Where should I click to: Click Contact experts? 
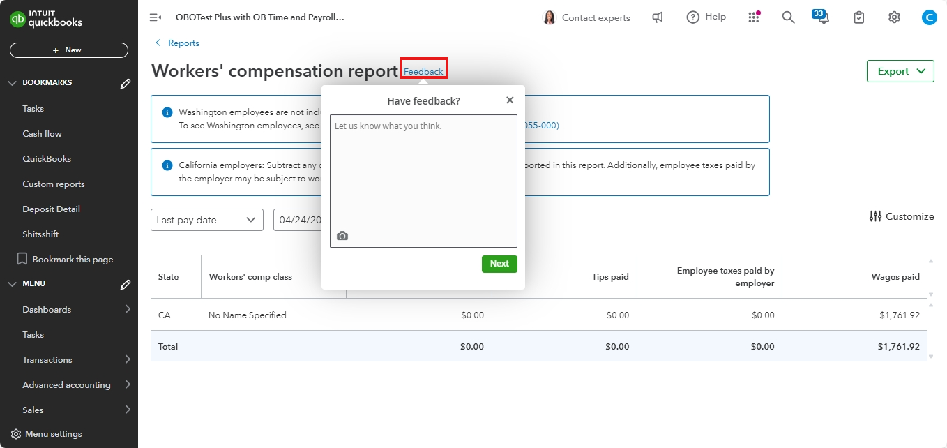[586, 17]
